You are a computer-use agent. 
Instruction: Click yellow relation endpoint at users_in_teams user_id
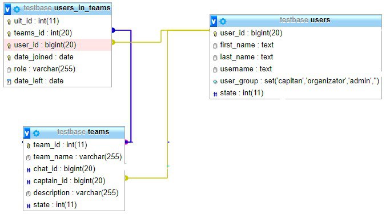[x=113, y=42]
